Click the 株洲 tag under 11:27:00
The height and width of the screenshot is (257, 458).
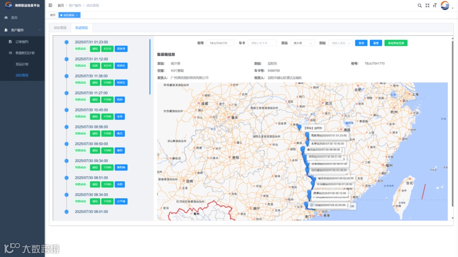(120, 99)
